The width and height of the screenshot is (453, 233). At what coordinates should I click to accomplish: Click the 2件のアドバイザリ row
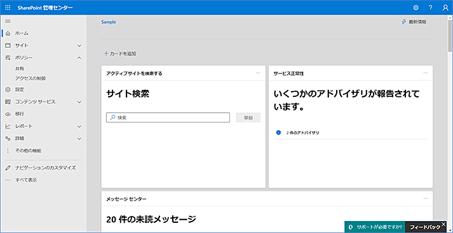click(351, 133)
